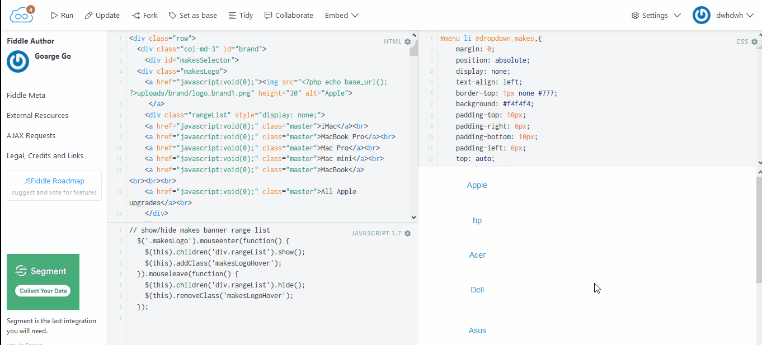Click Goarge Go author avatar
This screenshot has width=762, height=345.
tap(18, 62)
